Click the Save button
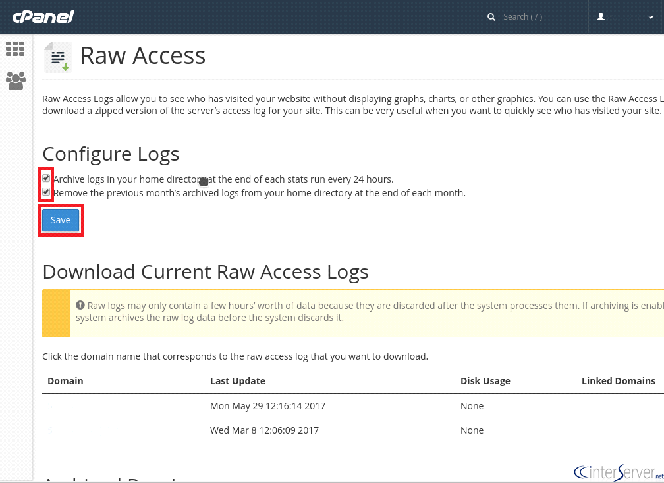 pos(61,220)
